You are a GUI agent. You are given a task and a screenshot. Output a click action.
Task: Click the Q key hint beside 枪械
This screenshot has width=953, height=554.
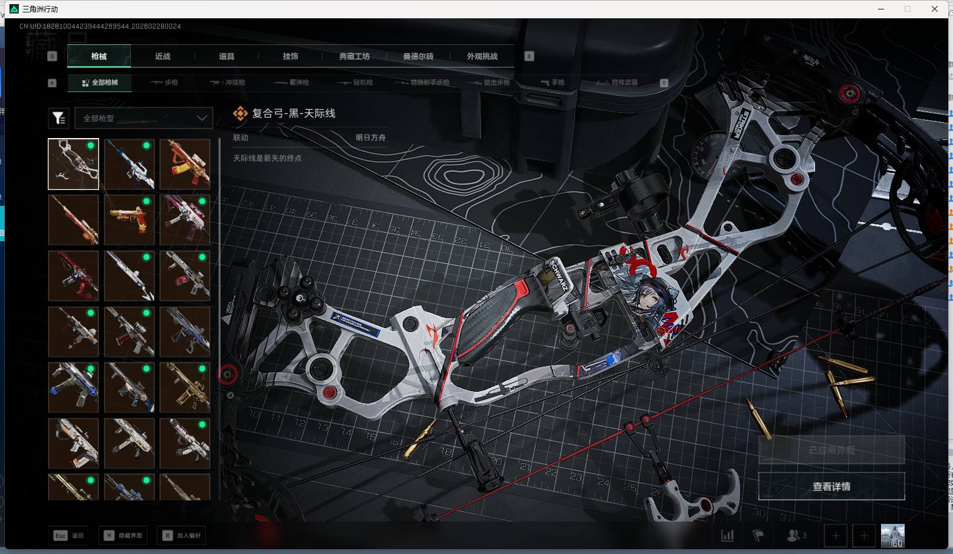(52, 56)
